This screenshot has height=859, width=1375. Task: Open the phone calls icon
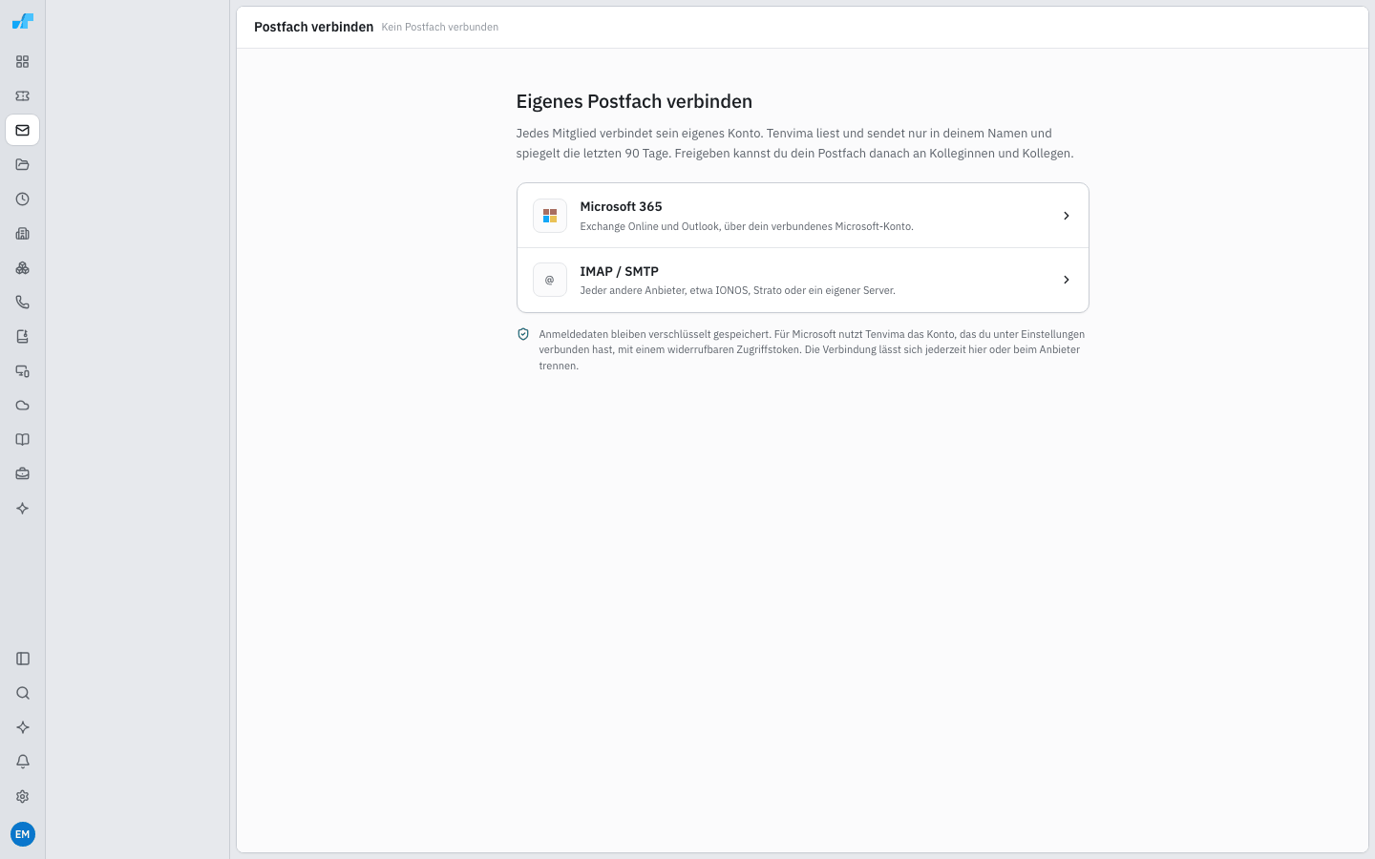[22, 303]
